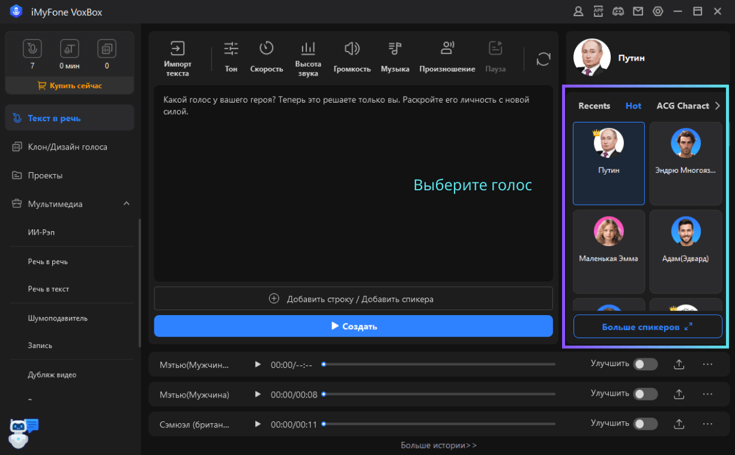This screenshot has width=735, height=455.
Task: Export the Мэтью(Мужчина) 00:08 audio
Action: pyautogui.click(x=679, y=394)
